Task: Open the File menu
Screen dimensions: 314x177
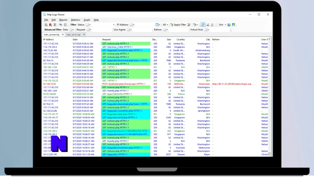Action: click(x=46, y=20)
